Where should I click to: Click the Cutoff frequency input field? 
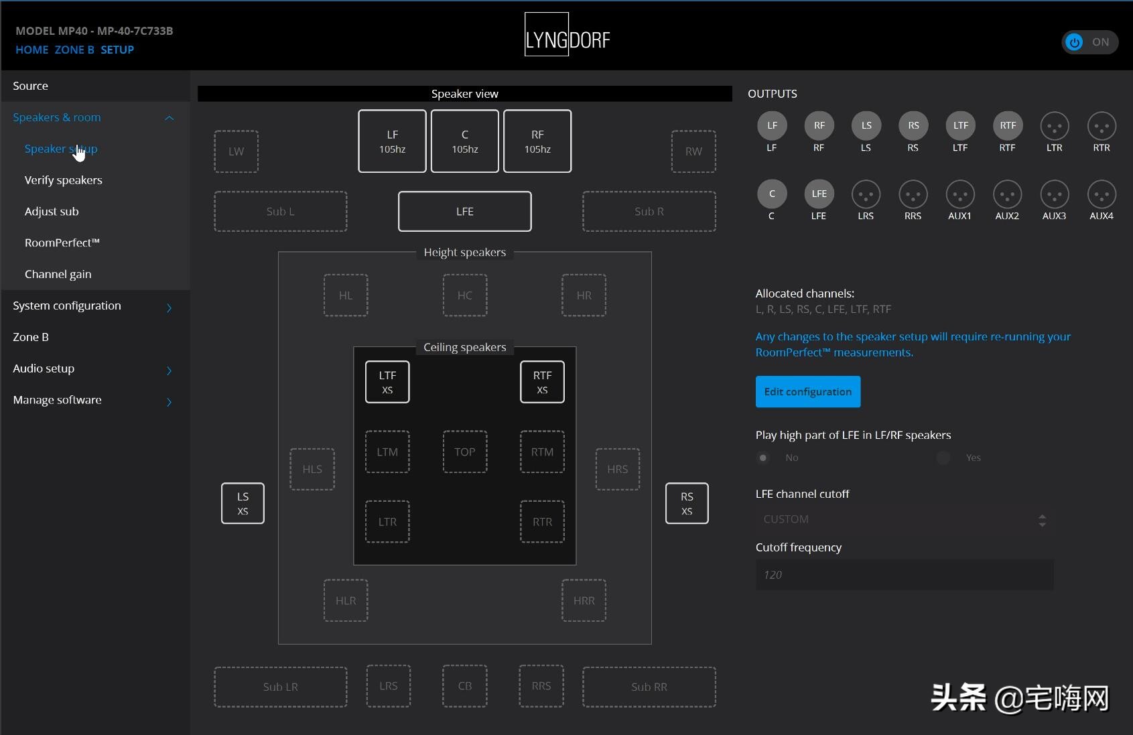(904, 575)
